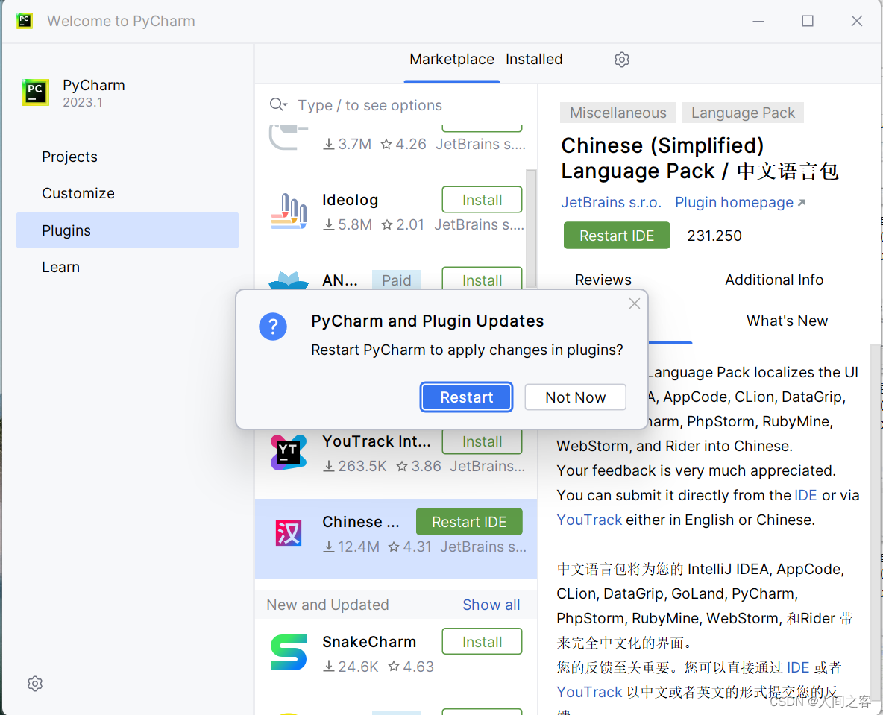This screenshot has width=883, height=715.
Task: Click Restart IDE in the plugin list
Action: [x=469, y=522]
